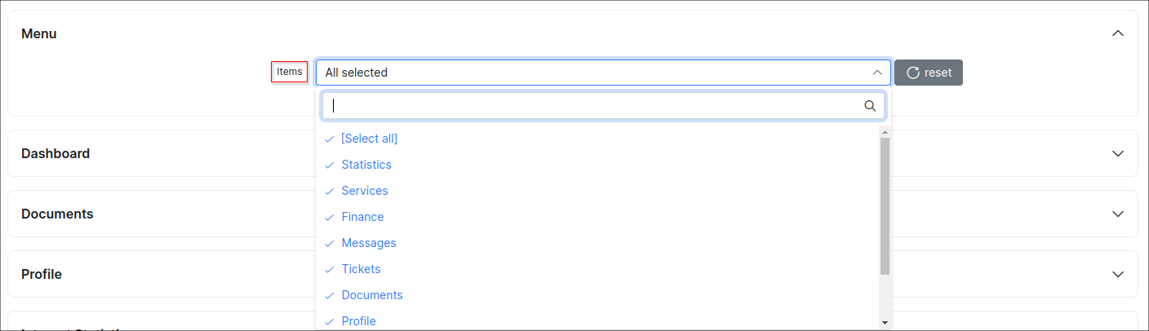Click the reset button
This screenshot has width=1149, height=331.
tap(929, 73)
